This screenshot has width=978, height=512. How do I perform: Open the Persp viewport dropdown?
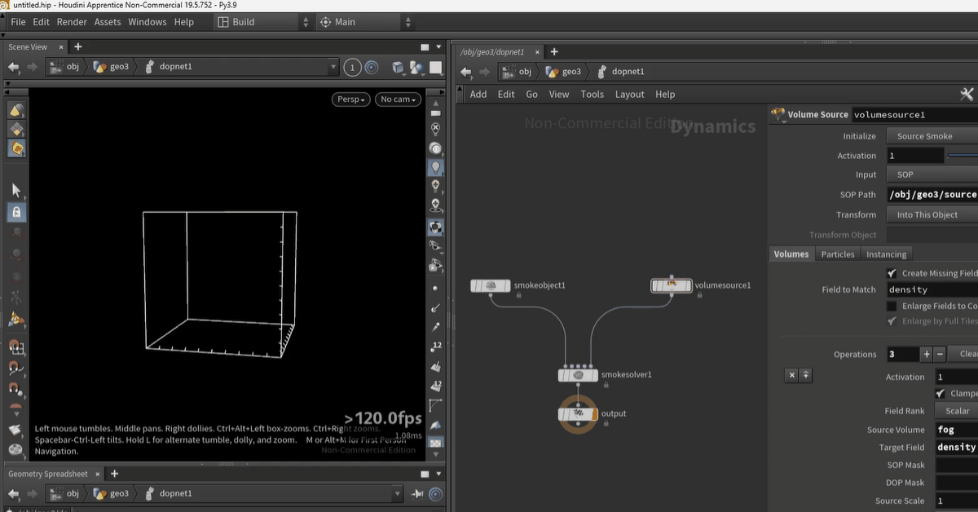351,99
